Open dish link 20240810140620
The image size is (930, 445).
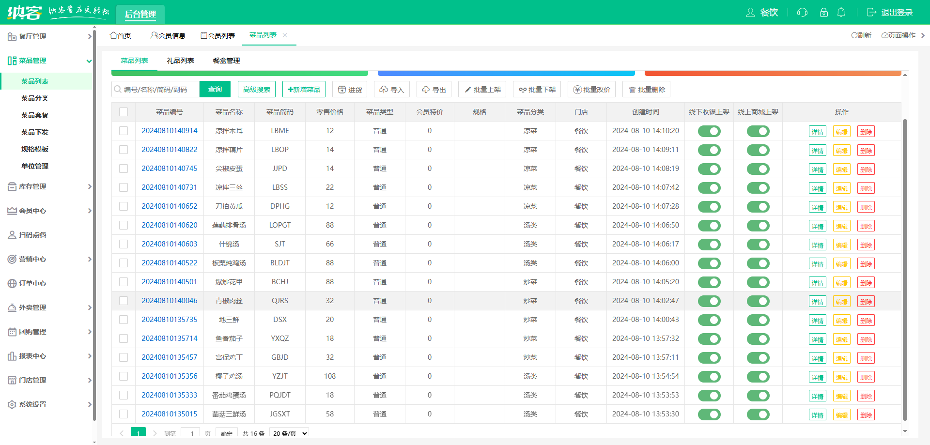(x=170, y=225)
